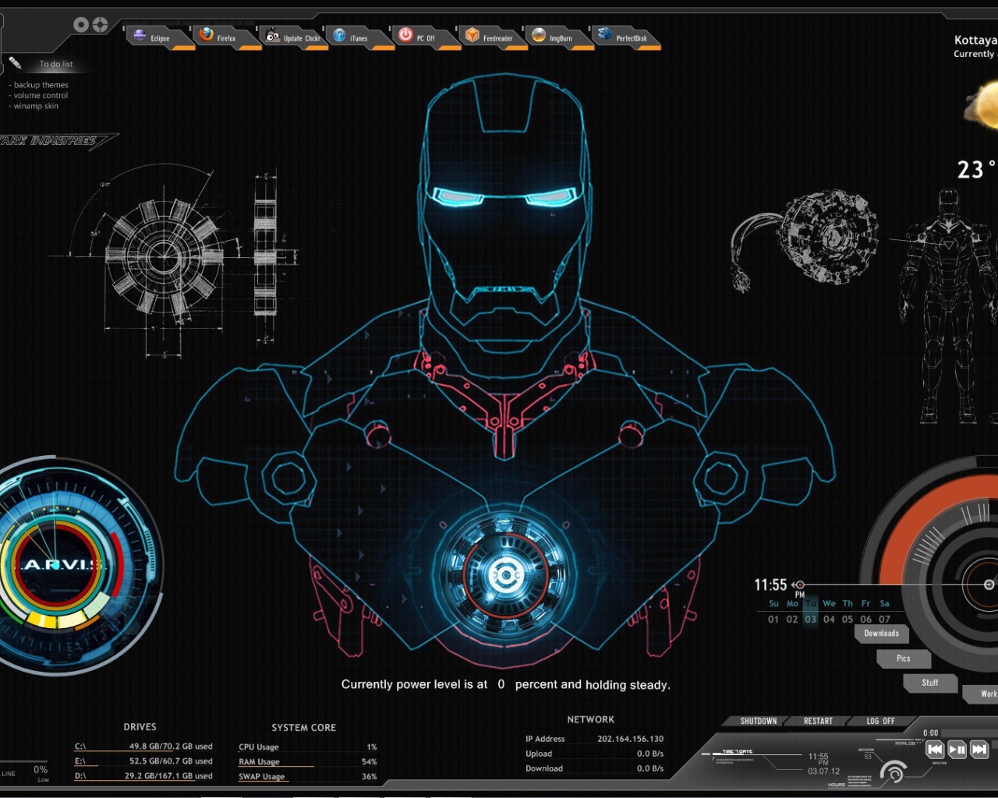This screenshot has height=798, width=998.
Task: Open Firefox from the launcher bar
Action: point(207,35)
